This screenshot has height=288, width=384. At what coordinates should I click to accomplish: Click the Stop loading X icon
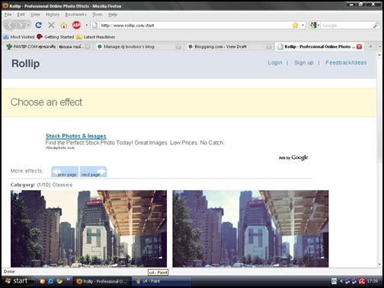click(51, 25)
